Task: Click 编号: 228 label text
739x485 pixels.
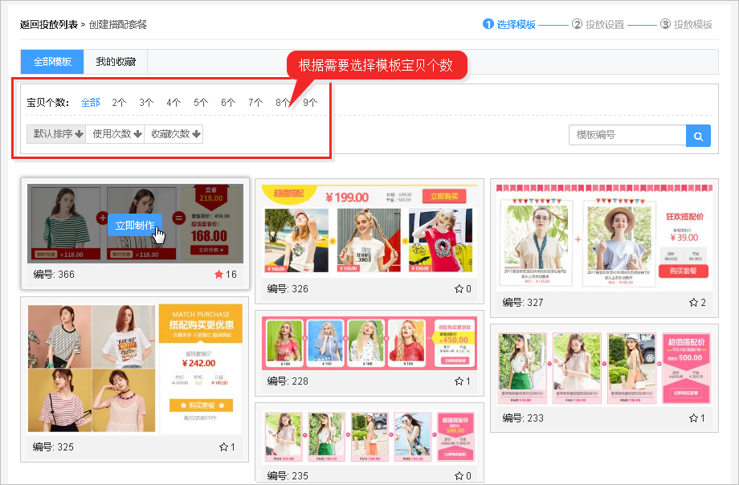Action: [x=288, y=381]
